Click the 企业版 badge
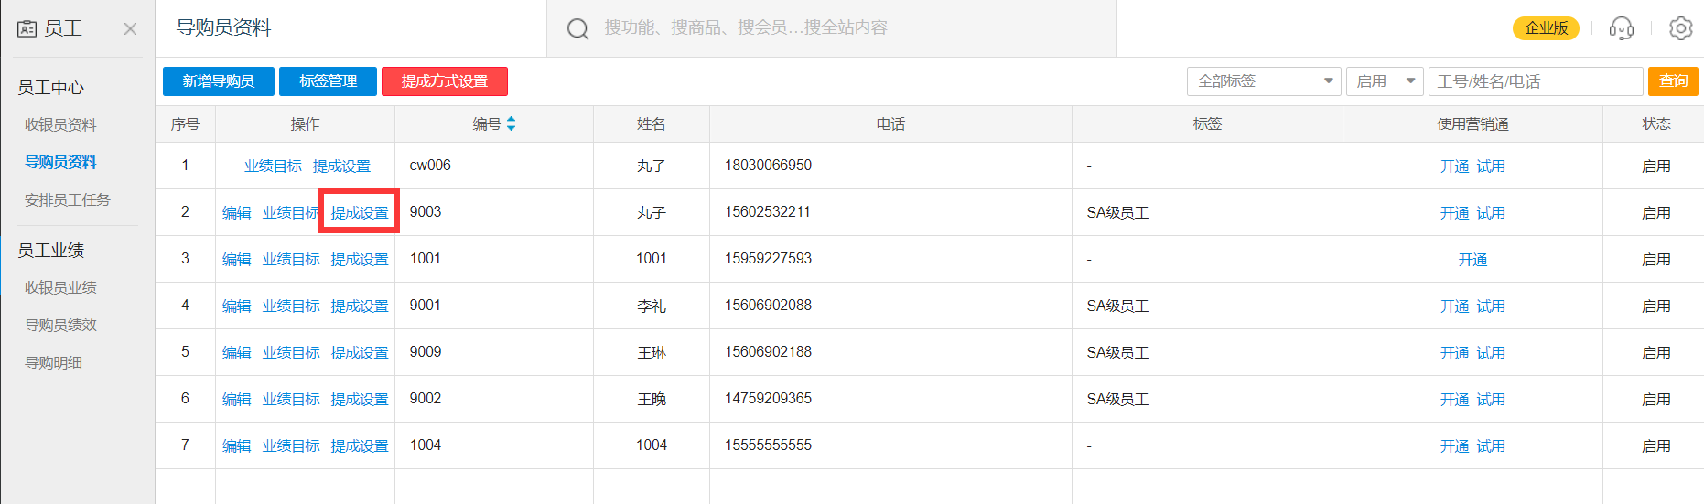This screenshot has height=504, width=1704. (x=1546, y=28)
